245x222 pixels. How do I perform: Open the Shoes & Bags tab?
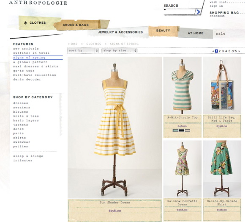point(76,25)
